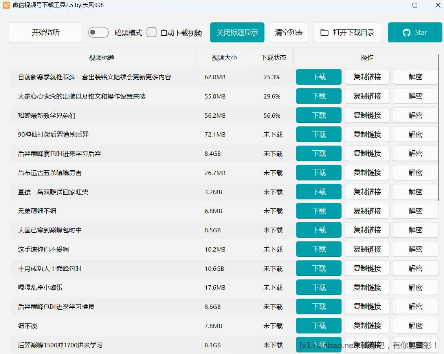Sort by 视频大小 column header
Screen dimensions: 444x354
point(224,58)
